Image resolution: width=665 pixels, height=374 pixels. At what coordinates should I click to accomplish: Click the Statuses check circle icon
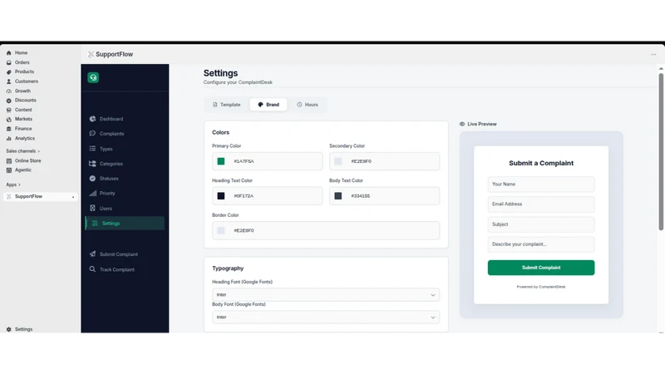tap(92, 179)
